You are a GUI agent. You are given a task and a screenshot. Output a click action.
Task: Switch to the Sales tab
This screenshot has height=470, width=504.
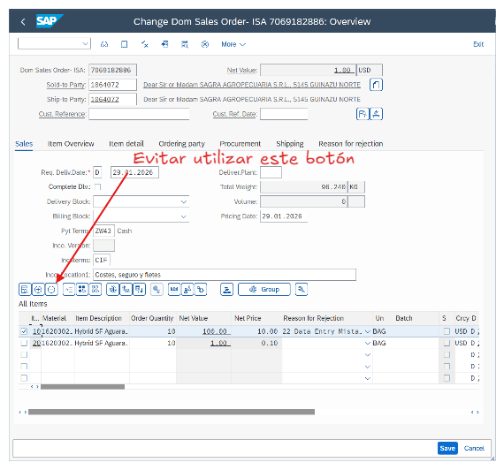(x=24, y=144)
